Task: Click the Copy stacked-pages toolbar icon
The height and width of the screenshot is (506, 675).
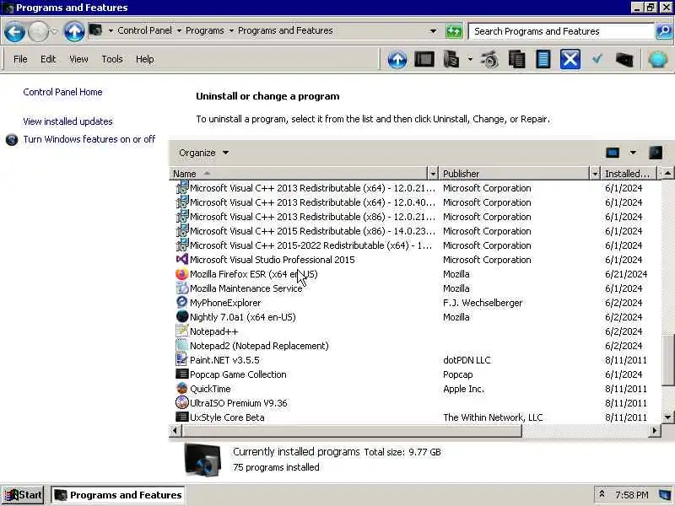Action: coord(516,59)
